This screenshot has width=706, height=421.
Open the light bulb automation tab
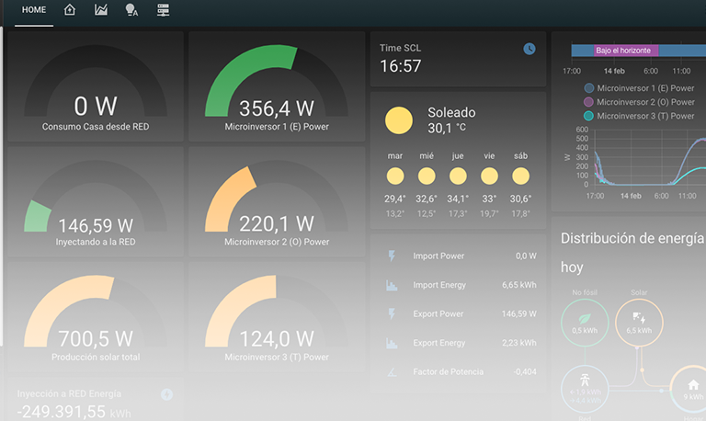[131, 9]
